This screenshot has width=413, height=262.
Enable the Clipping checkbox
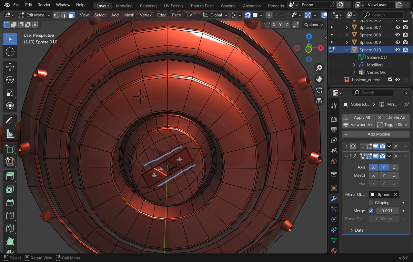click(x=371, y=203)
